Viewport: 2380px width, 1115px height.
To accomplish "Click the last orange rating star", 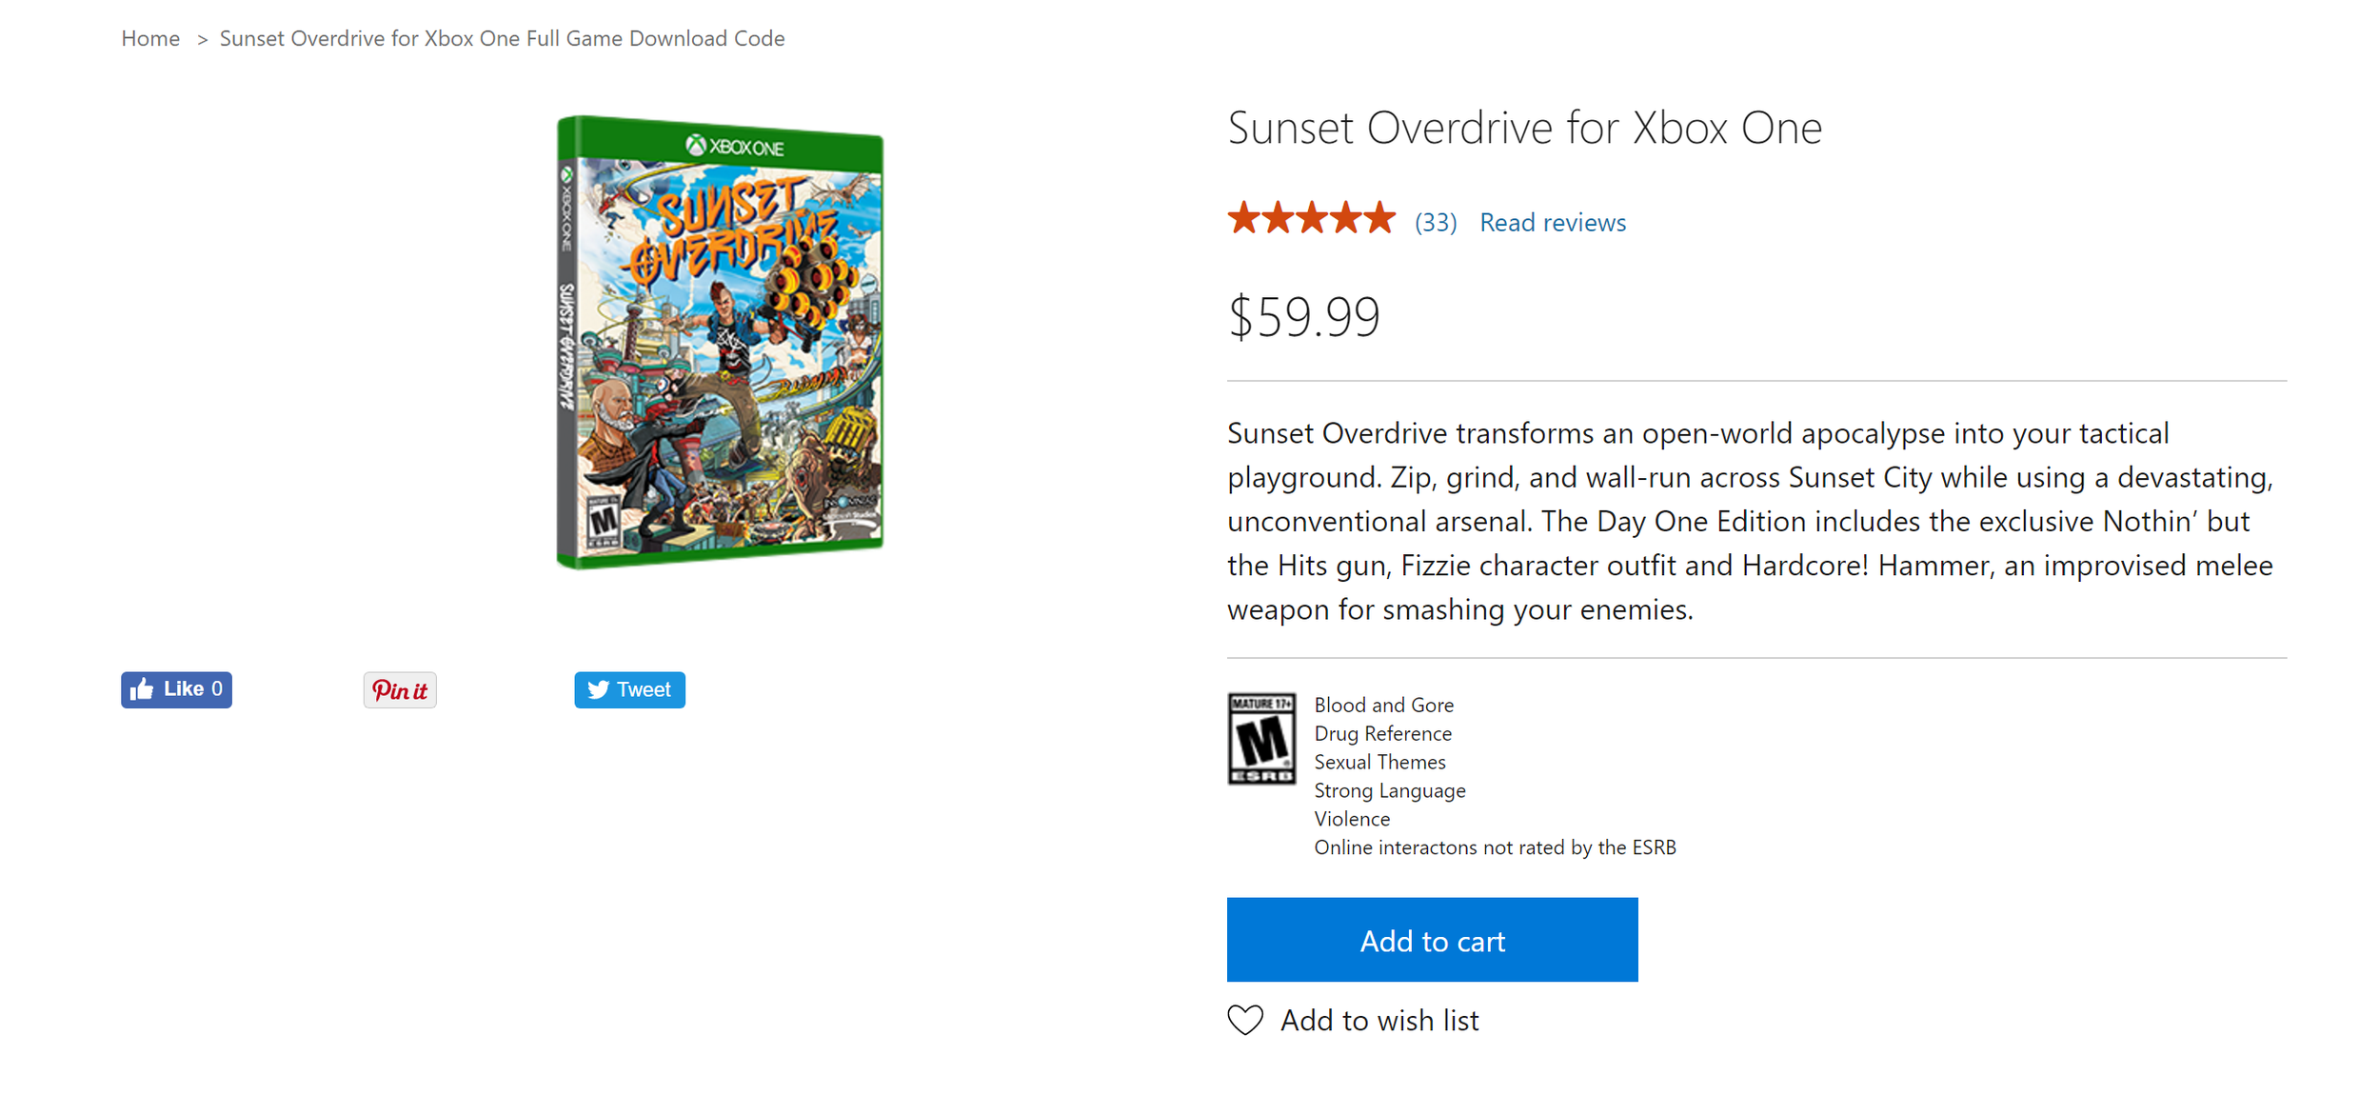I will [1379, 218].
